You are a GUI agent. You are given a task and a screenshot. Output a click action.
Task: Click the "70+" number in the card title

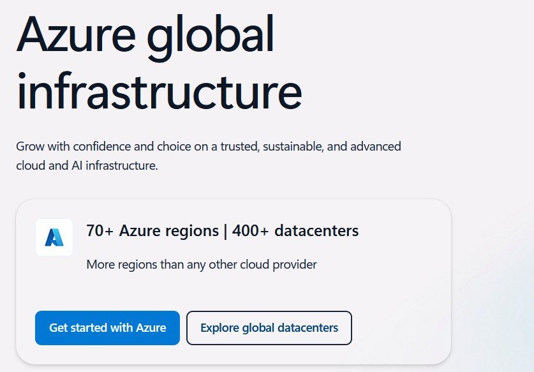point(100,230)
